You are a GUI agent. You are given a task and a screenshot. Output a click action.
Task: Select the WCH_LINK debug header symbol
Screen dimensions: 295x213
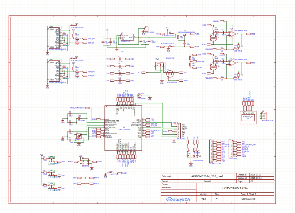click(179, 130)
